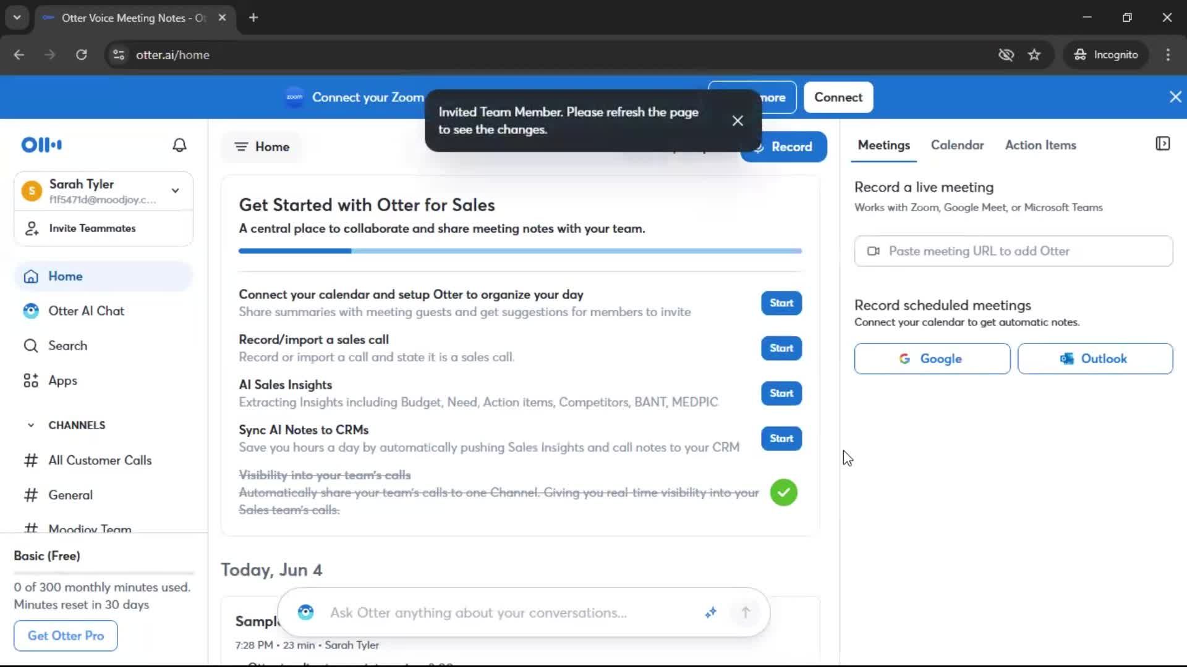The width and height of the screenshot is (1187, 667).
Task: Click the Sarah Tyler avatar
Action: pyautogui.click(x=32, y=191)
